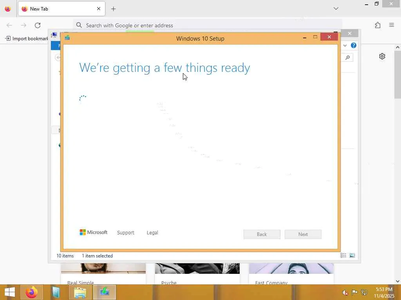Switch File Explorer to large icons view
This screenshot has height=300, width=401.
352,255
